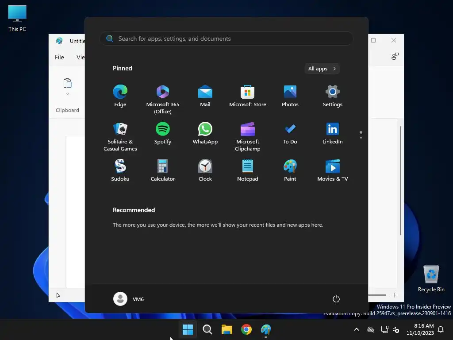Open notification center bell

tap(441, 329)
